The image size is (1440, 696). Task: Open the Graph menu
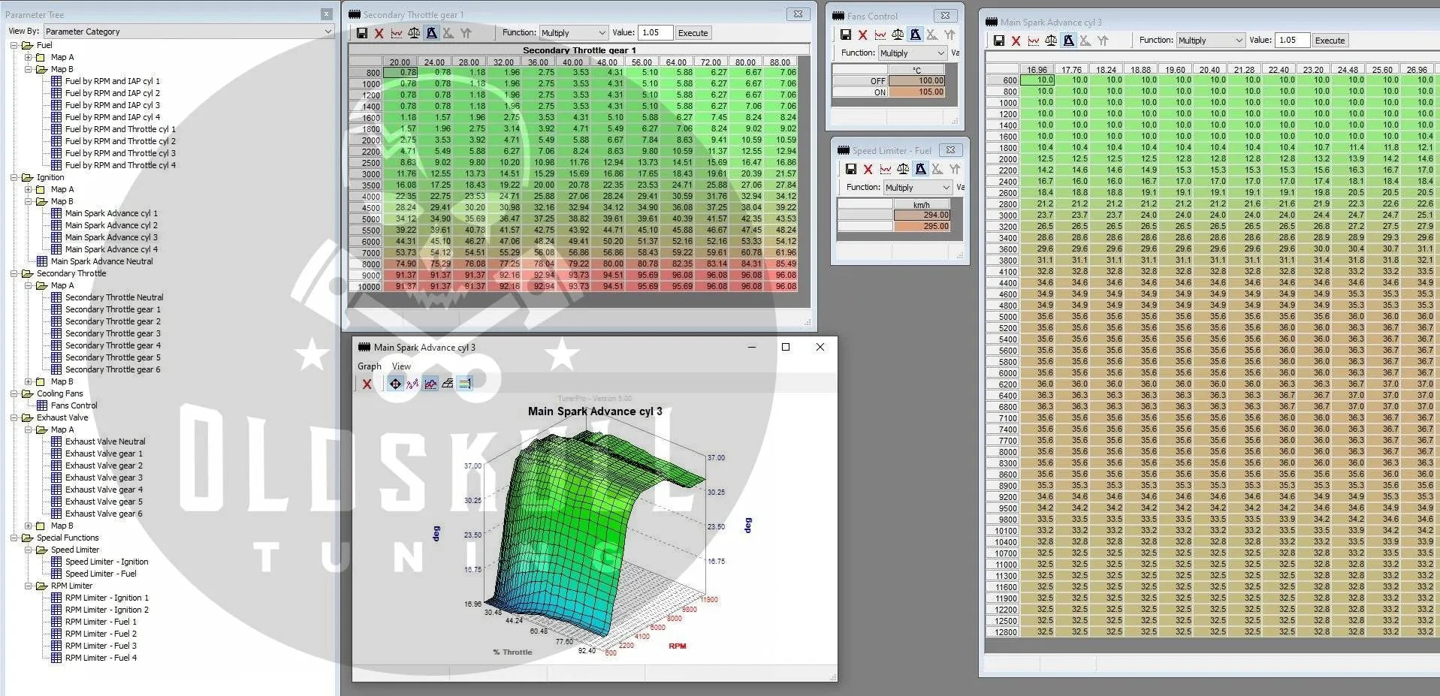(x=369, y=366)
